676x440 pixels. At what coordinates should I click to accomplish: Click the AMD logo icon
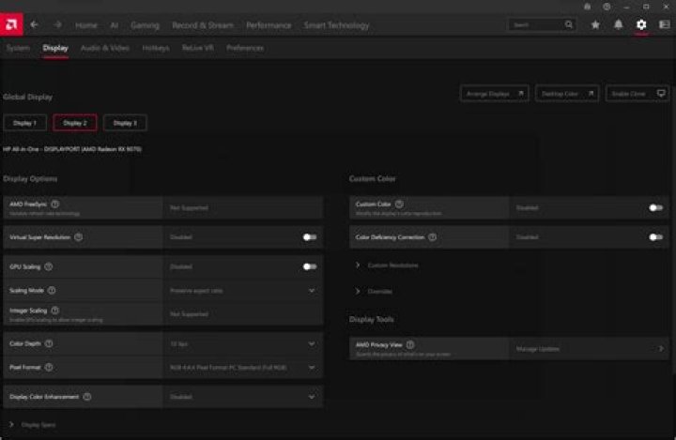point(11,24)
